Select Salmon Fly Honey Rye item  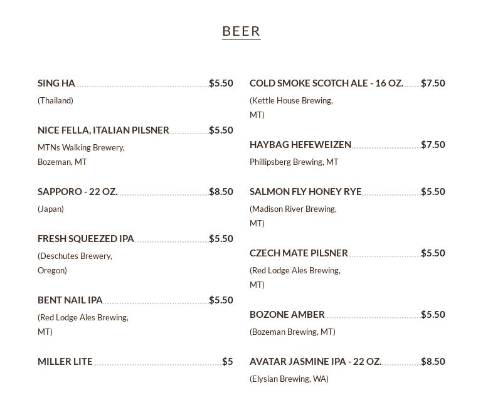pyautogui.click(x=305, y=192)
